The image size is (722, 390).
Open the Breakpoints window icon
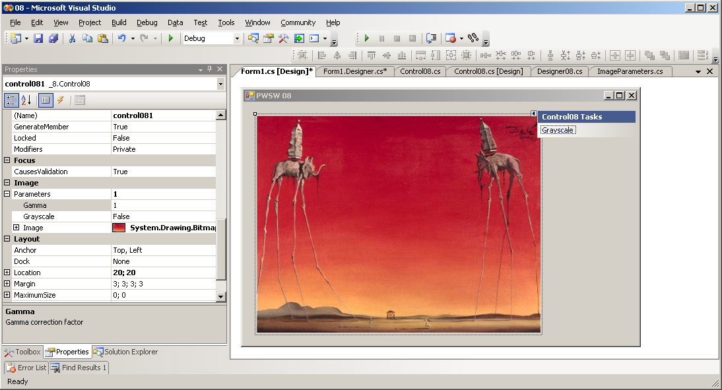[451, 38]
